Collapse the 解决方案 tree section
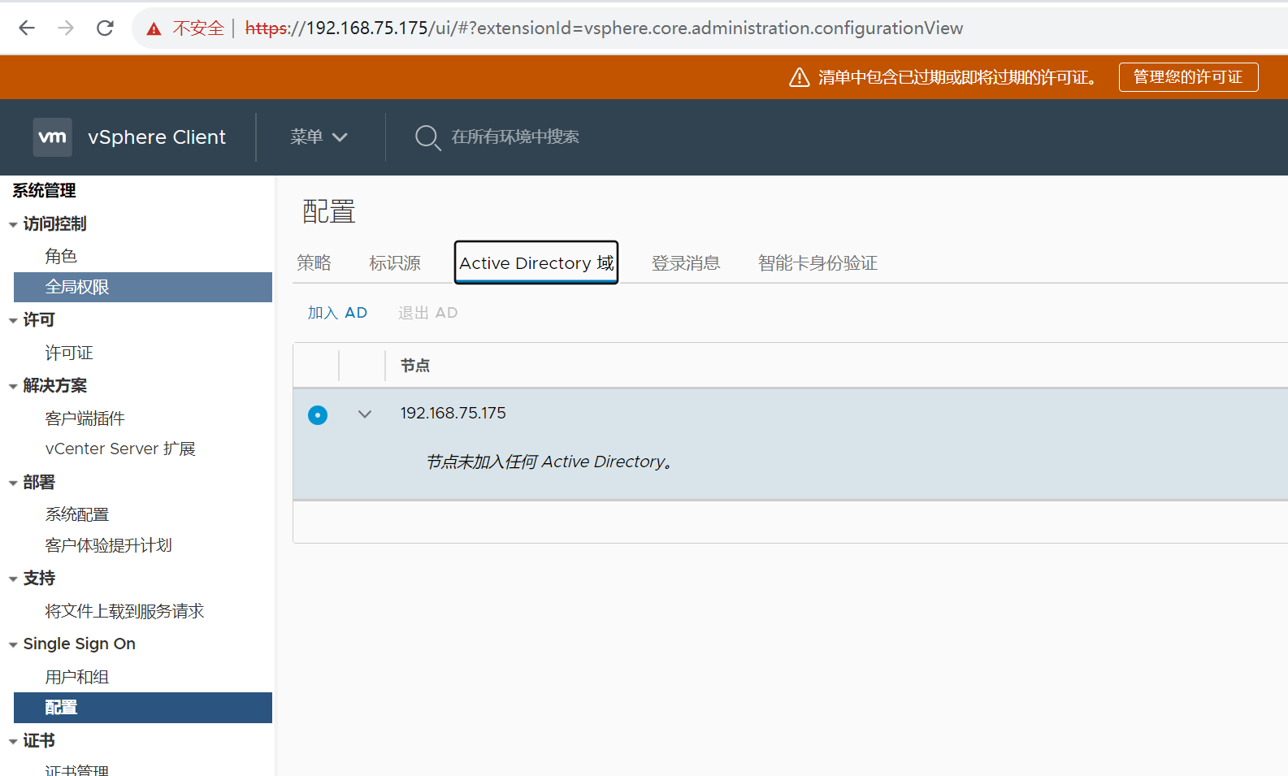This screenshot has width=1288, height=776. click(x=13, y=387)
